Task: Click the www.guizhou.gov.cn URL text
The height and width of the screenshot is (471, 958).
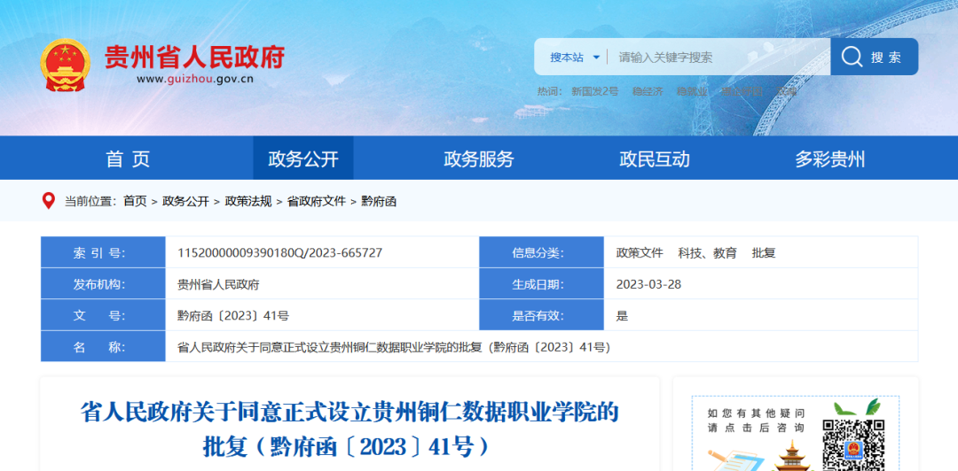Action: click(x=194, y=79)
